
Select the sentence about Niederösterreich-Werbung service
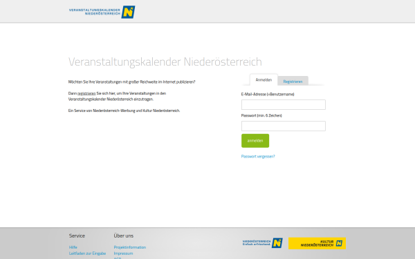tap(124, 111)
